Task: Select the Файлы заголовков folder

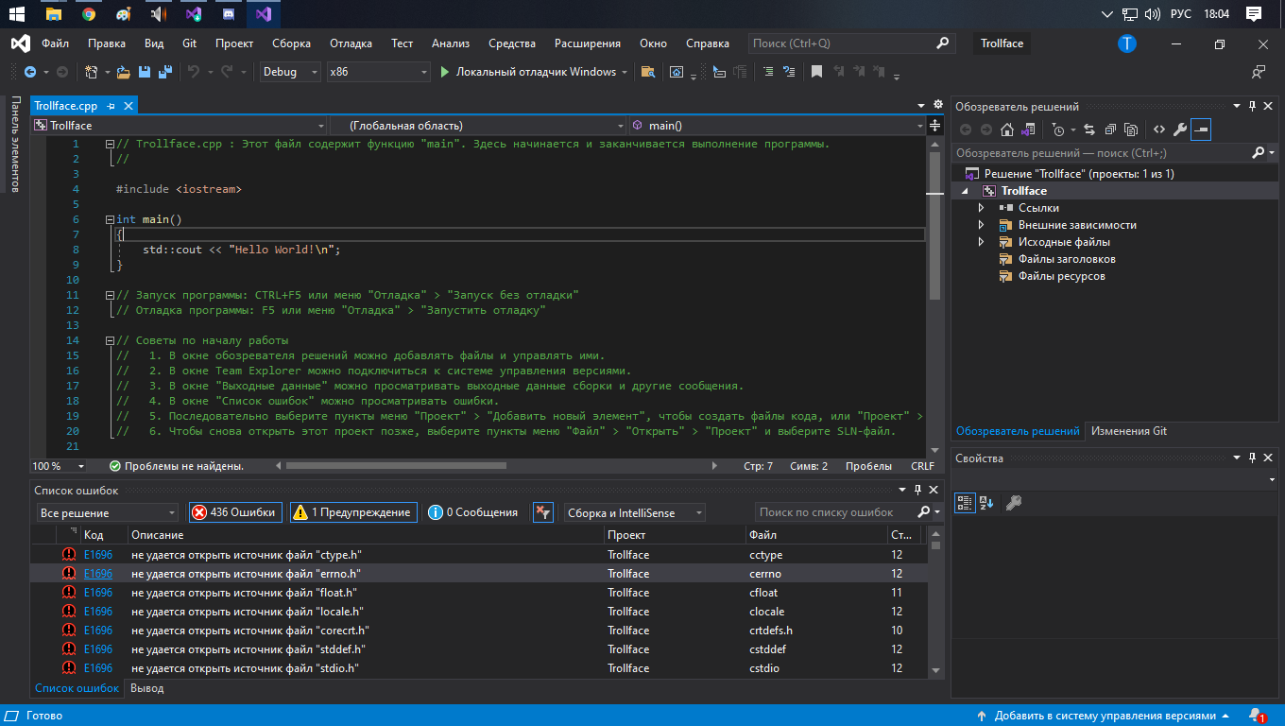Action: (x=1067, y=259)
